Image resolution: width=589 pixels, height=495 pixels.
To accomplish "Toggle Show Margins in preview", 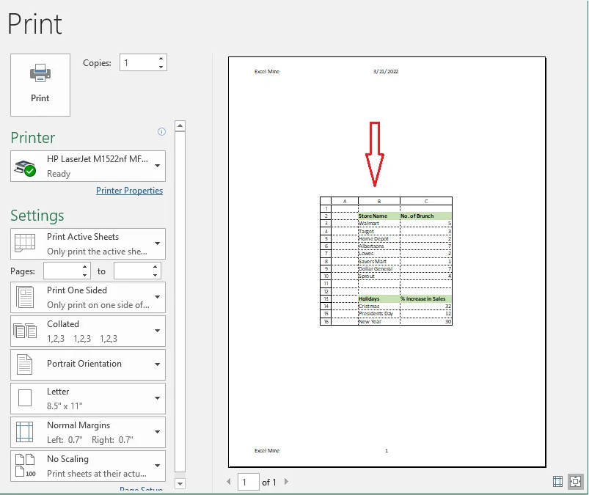I will click(x=557, y=481).
